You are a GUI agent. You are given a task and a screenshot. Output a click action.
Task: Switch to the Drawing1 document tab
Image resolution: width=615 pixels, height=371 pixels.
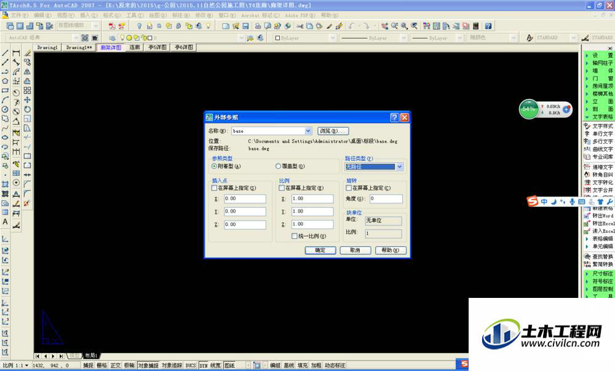[x=47, y=47]
